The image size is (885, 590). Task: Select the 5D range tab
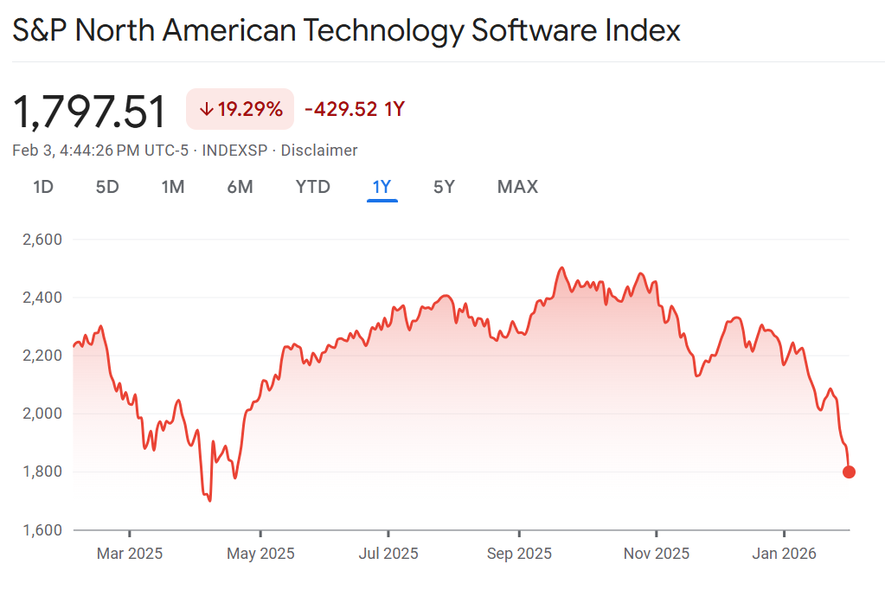pos(107,187)
